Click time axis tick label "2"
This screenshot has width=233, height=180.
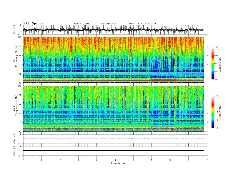(x=60, y=160)
